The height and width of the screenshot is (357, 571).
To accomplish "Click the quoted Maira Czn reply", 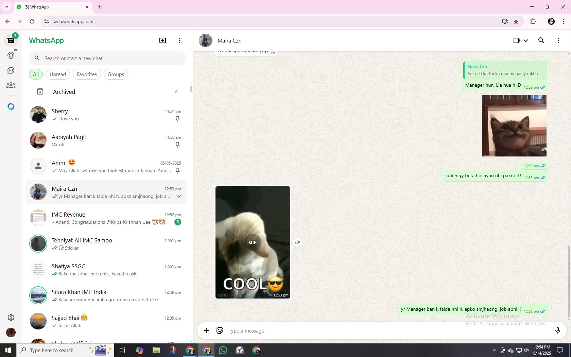I will pyautogui.click(x=505, y=70).
